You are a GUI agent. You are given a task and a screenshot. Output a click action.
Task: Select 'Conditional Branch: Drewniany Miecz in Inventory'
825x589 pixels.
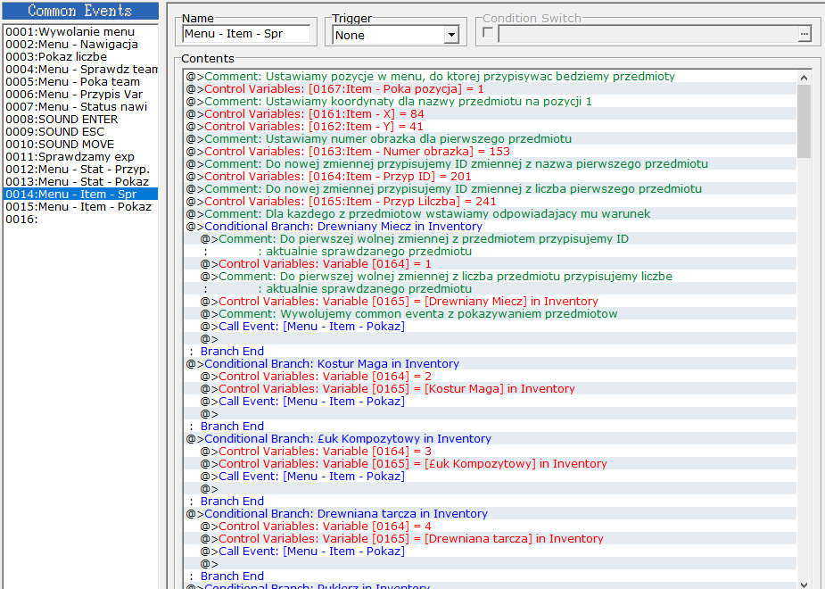(491, 227)
